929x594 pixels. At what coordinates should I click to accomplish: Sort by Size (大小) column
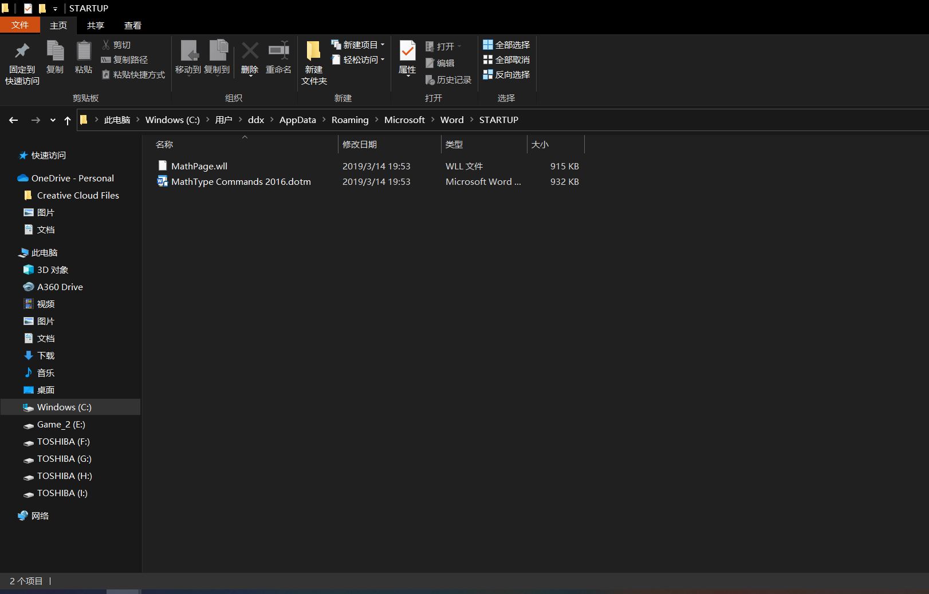[x=556, y=144]
